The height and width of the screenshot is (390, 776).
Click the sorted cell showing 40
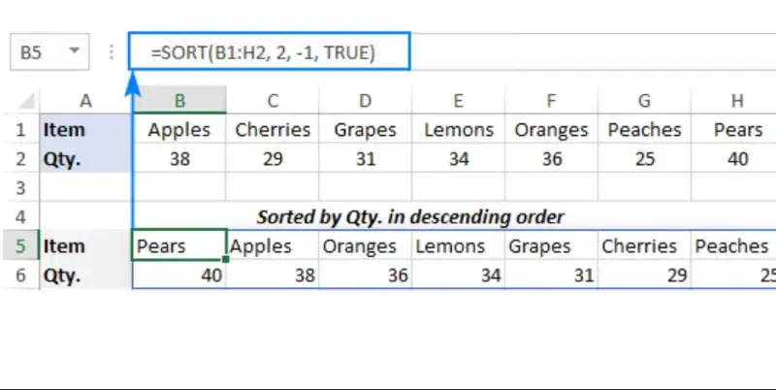pyautogui.click(x=179, y=276)
